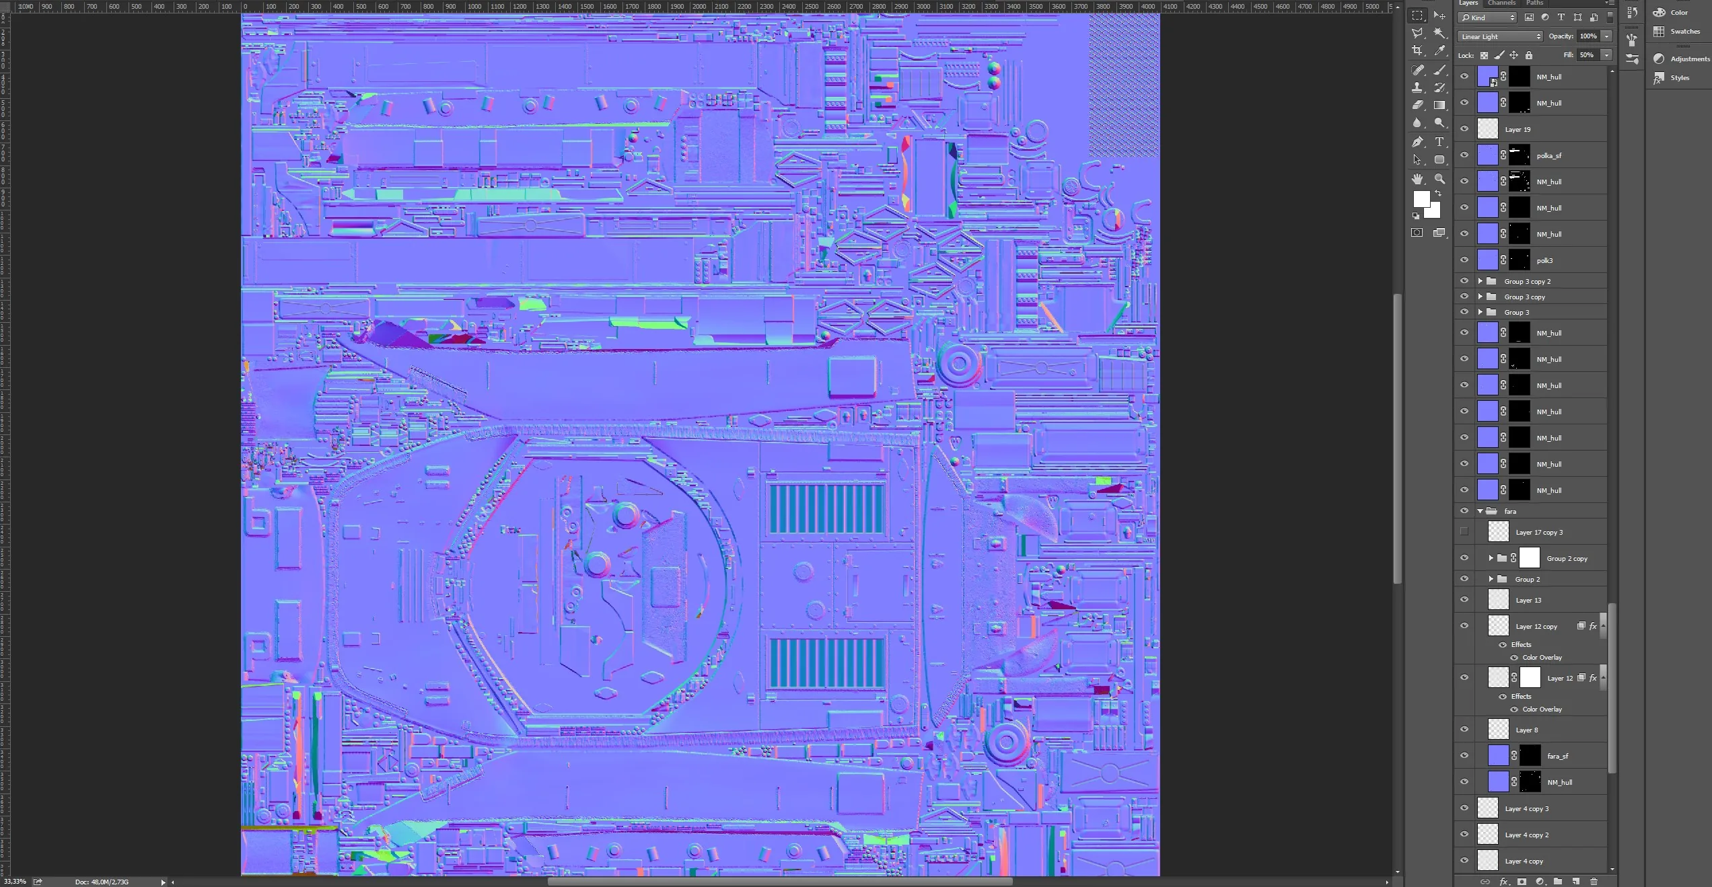This screenshot has width=1712, height=887.
Task: Select the Eraser tool
Action: [1417, 105]
